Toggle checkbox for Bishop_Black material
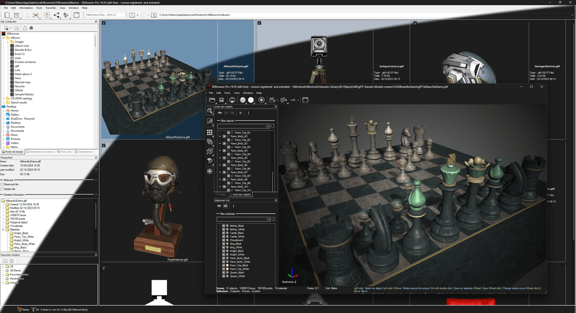The width and height of the screenshot is (576, 313). [224, 226]
